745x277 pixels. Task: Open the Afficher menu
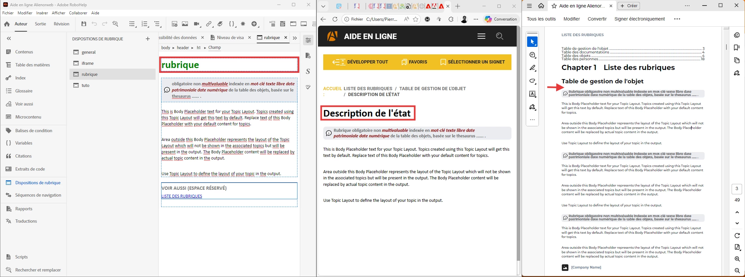(x=59, y=13)
